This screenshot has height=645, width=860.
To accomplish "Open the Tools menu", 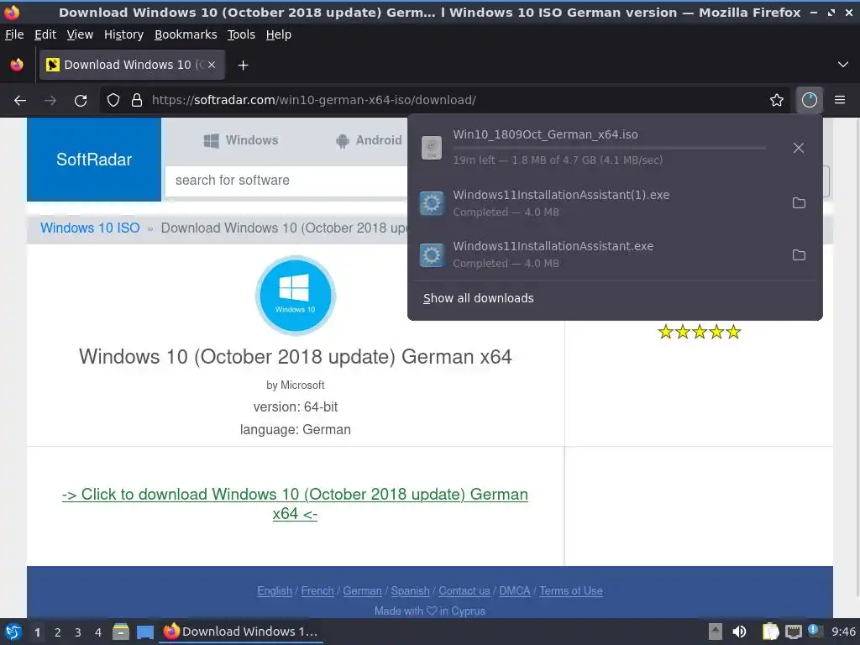I will [241, 34].
